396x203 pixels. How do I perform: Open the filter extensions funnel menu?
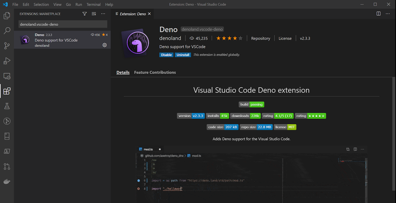pos(84,14)
